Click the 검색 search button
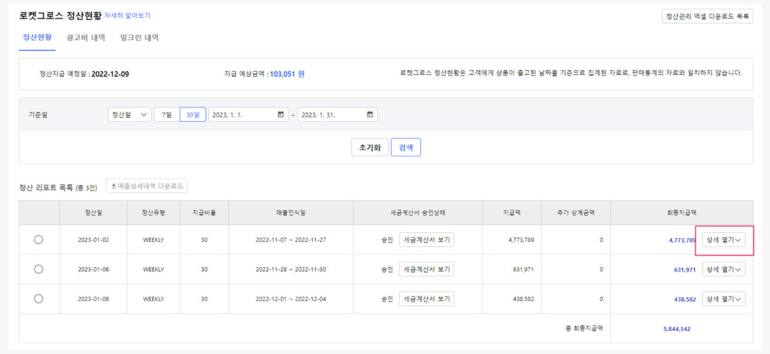This screenshot has height=354, width=770. tap(406, 147)
